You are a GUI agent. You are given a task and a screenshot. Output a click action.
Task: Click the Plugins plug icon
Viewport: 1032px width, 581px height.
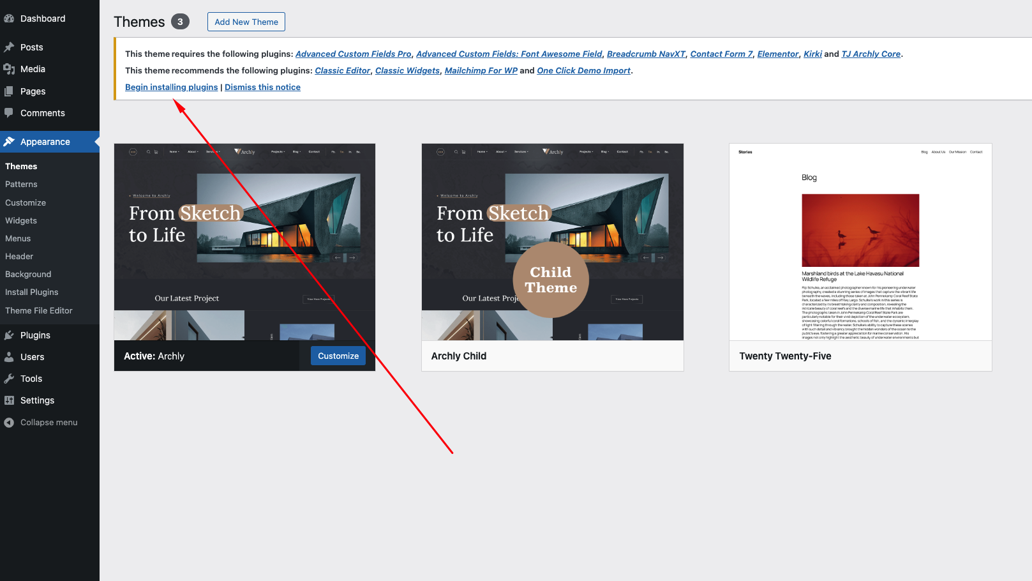(x=9, y=335)
